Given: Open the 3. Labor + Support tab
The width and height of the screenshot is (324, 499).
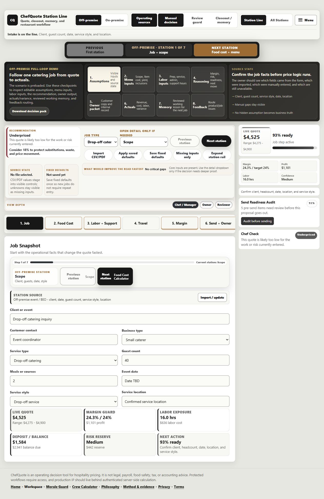Looking at the screenshot, I should (x=102, y=223).
